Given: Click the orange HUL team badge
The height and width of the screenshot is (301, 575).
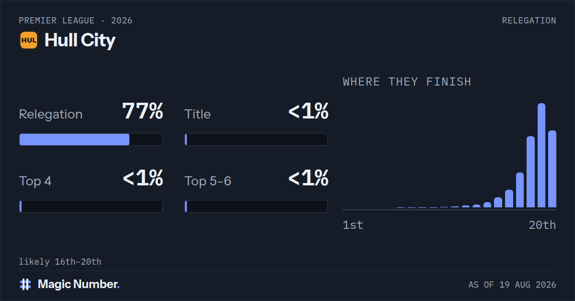Looking at the screenshot, I should 29,40.
